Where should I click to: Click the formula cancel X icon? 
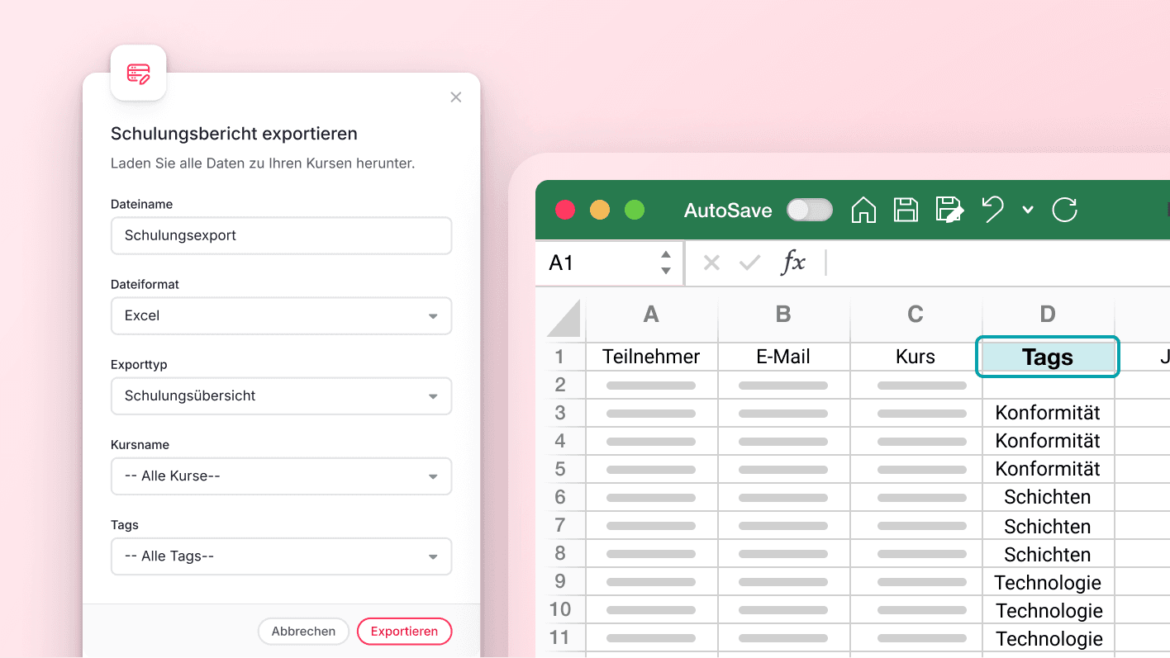coord(711,263)
